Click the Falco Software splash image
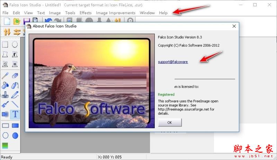 [91, 81]
